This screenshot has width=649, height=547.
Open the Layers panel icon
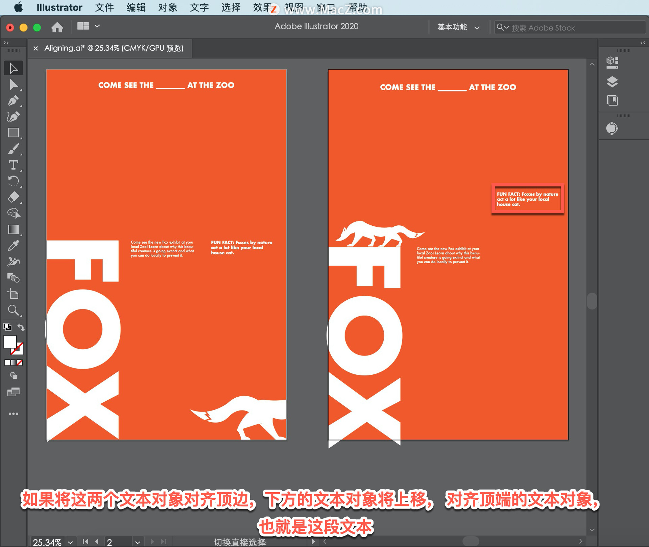[612, 82]
